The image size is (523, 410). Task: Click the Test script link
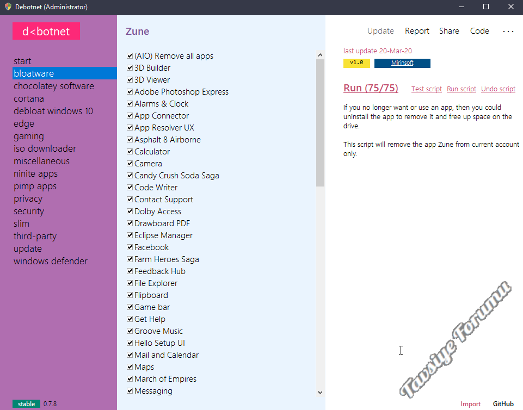[x=427, y=89]
